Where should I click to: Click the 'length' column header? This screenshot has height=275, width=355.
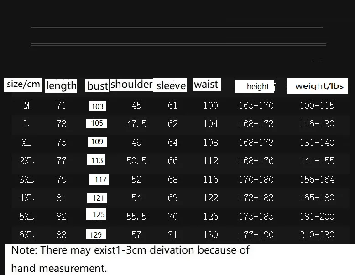[61, 86]
